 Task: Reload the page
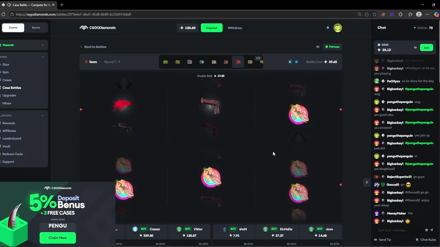pyautogui.click(x=3, y=14)
